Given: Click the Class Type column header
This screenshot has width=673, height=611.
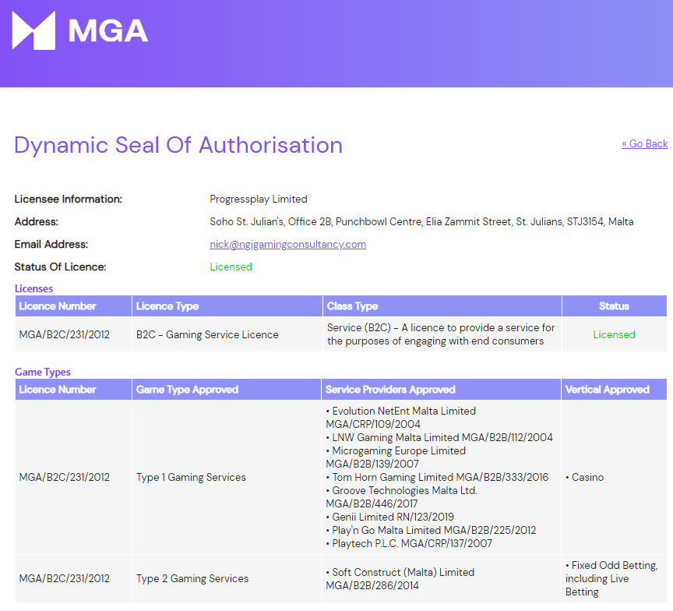Looking at the screenshot, I should coord(442,306).
